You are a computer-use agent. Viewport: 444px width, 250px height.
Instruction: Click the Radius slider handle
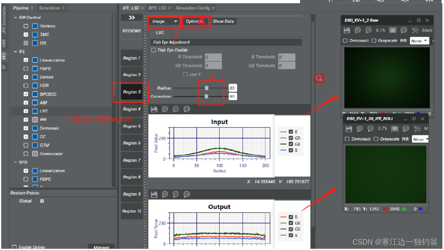point(207,88)
